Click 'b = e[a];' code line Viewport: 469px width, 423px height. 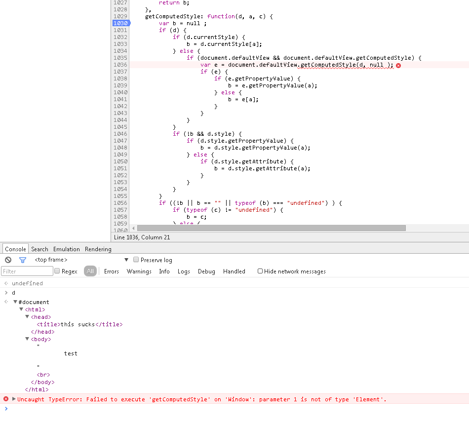[243, 99]
